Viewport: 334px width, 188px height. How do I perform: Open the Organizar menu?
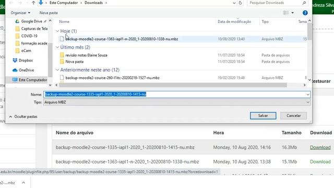click(x=20, y=13)
